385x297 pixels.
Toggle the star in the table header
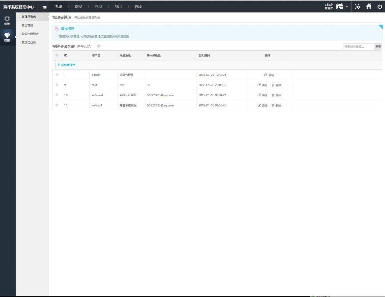pyautogui.click(x=57, y=55)
